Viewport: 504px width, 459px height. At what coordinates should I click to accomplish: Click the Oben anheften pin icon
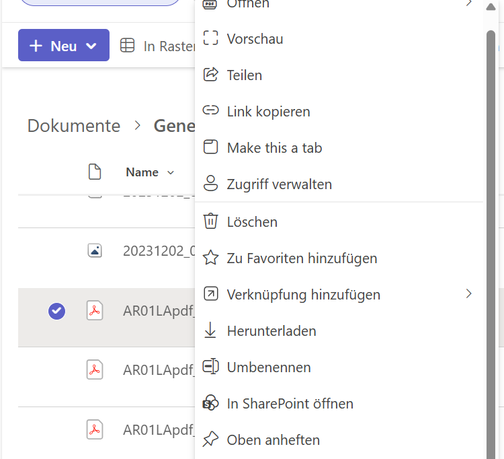point(211,439)
